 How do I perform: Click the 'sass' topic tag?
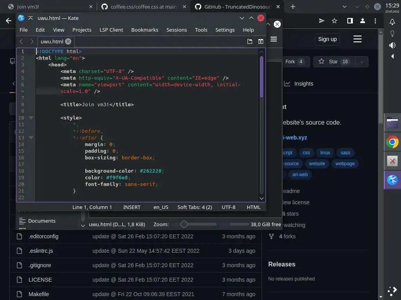[345, 153]
